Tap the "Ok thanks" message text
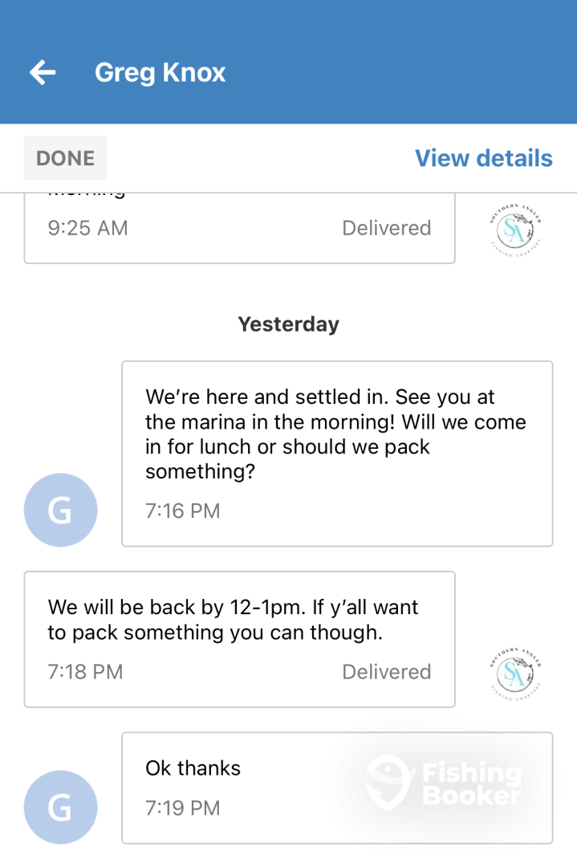 193,768
